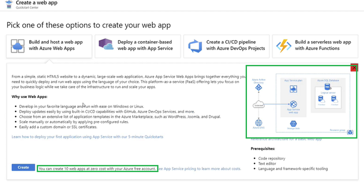
Task: Click the 'Code repository' bullet
Action: (x=272, y=159)
